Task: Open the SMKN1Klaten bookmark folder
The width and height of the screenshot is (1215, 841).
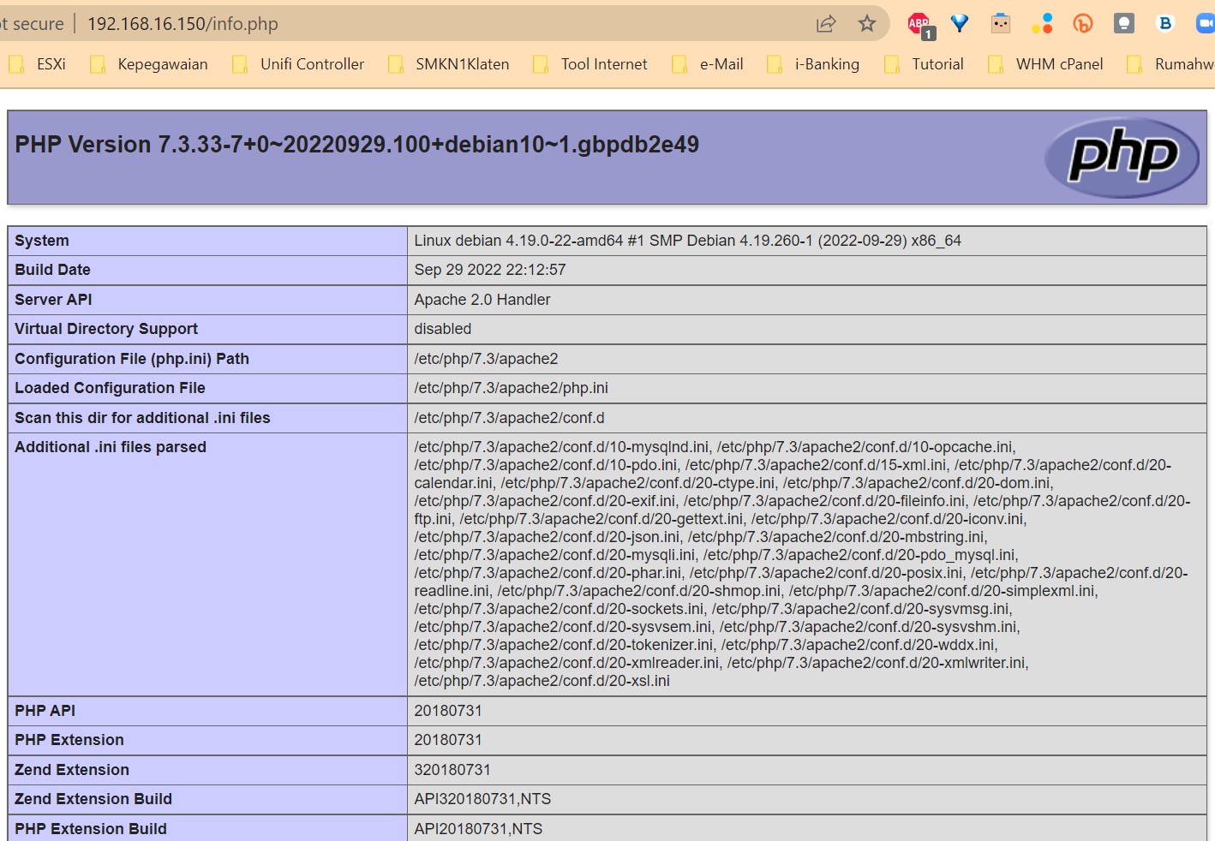Action: pos(449,64)
